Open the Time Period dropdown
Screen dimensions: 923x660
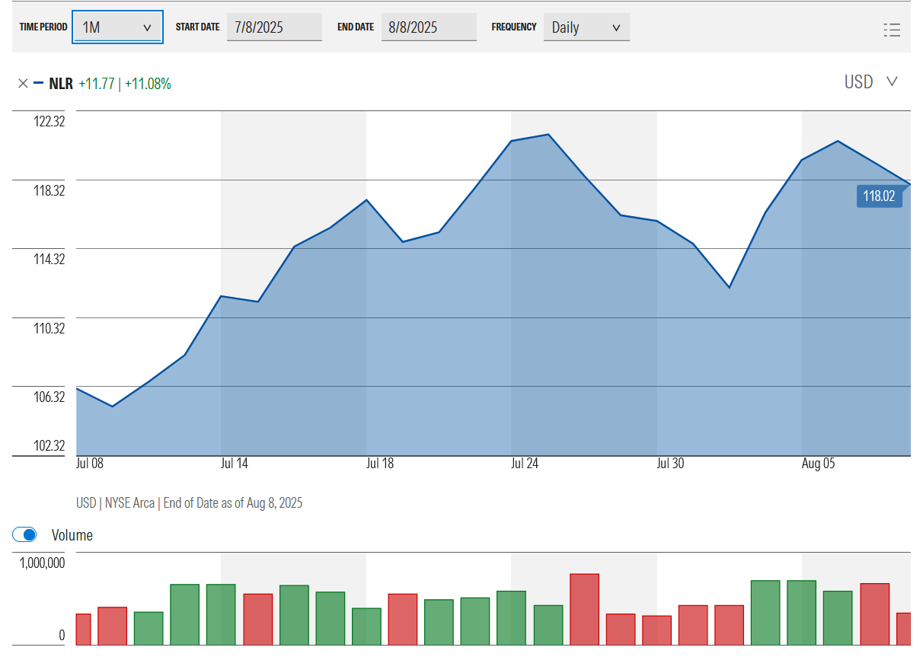[117, 26]
